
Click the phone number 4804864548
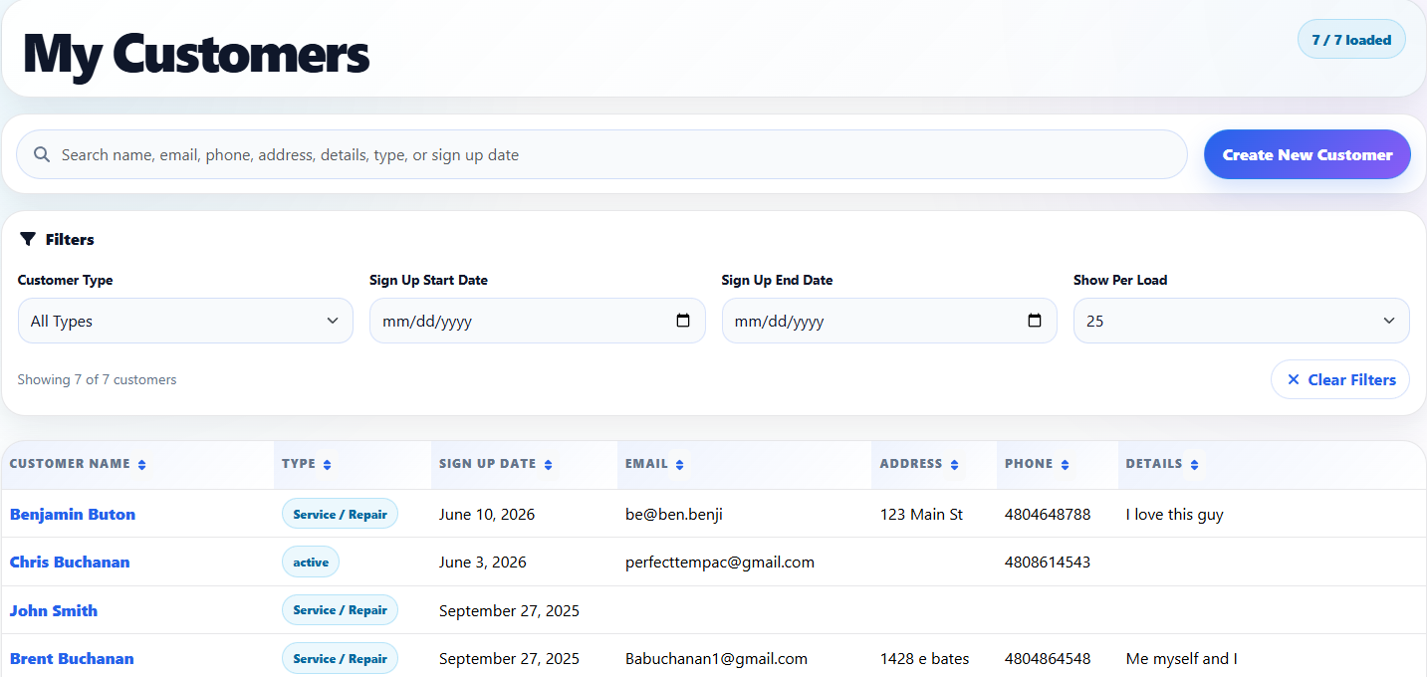(1048, 658)
